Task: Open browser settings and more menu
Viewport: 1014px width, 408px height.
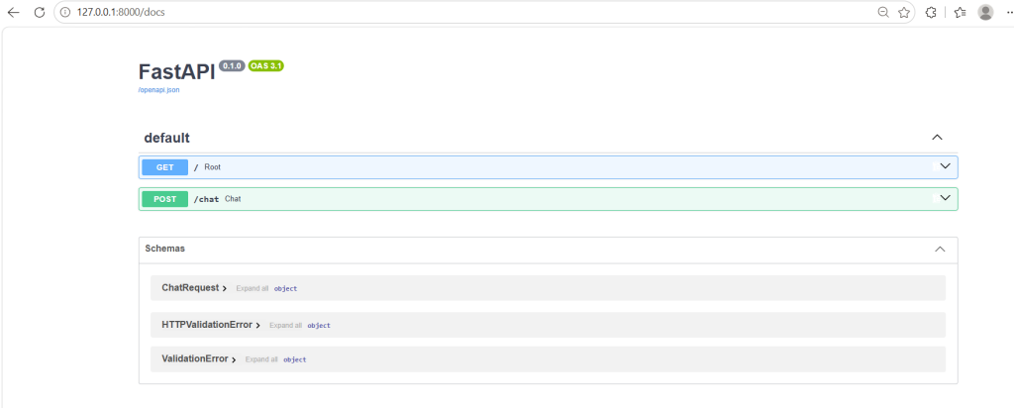Action: [x=1009, y=12]
